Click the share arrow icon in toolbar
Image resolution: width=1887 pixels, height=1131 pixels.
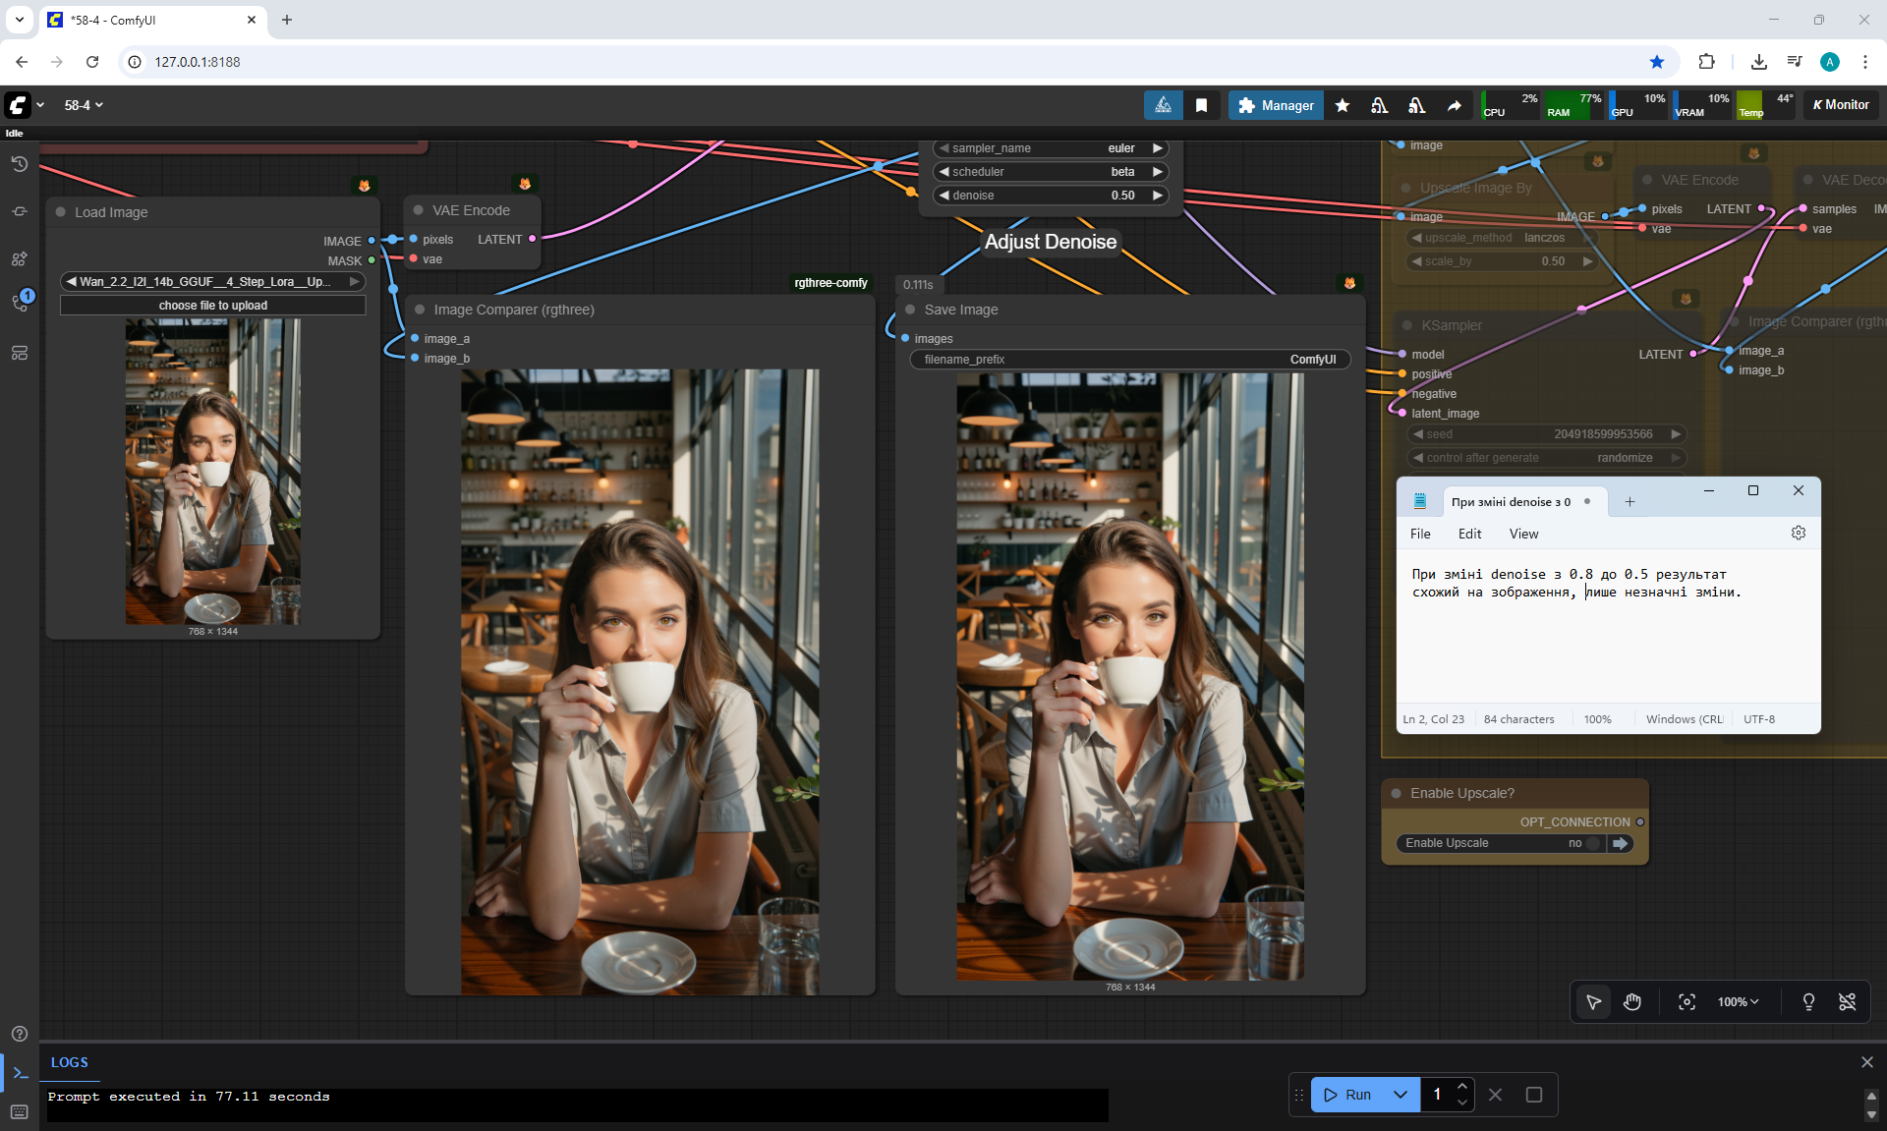click(1454, 105)
